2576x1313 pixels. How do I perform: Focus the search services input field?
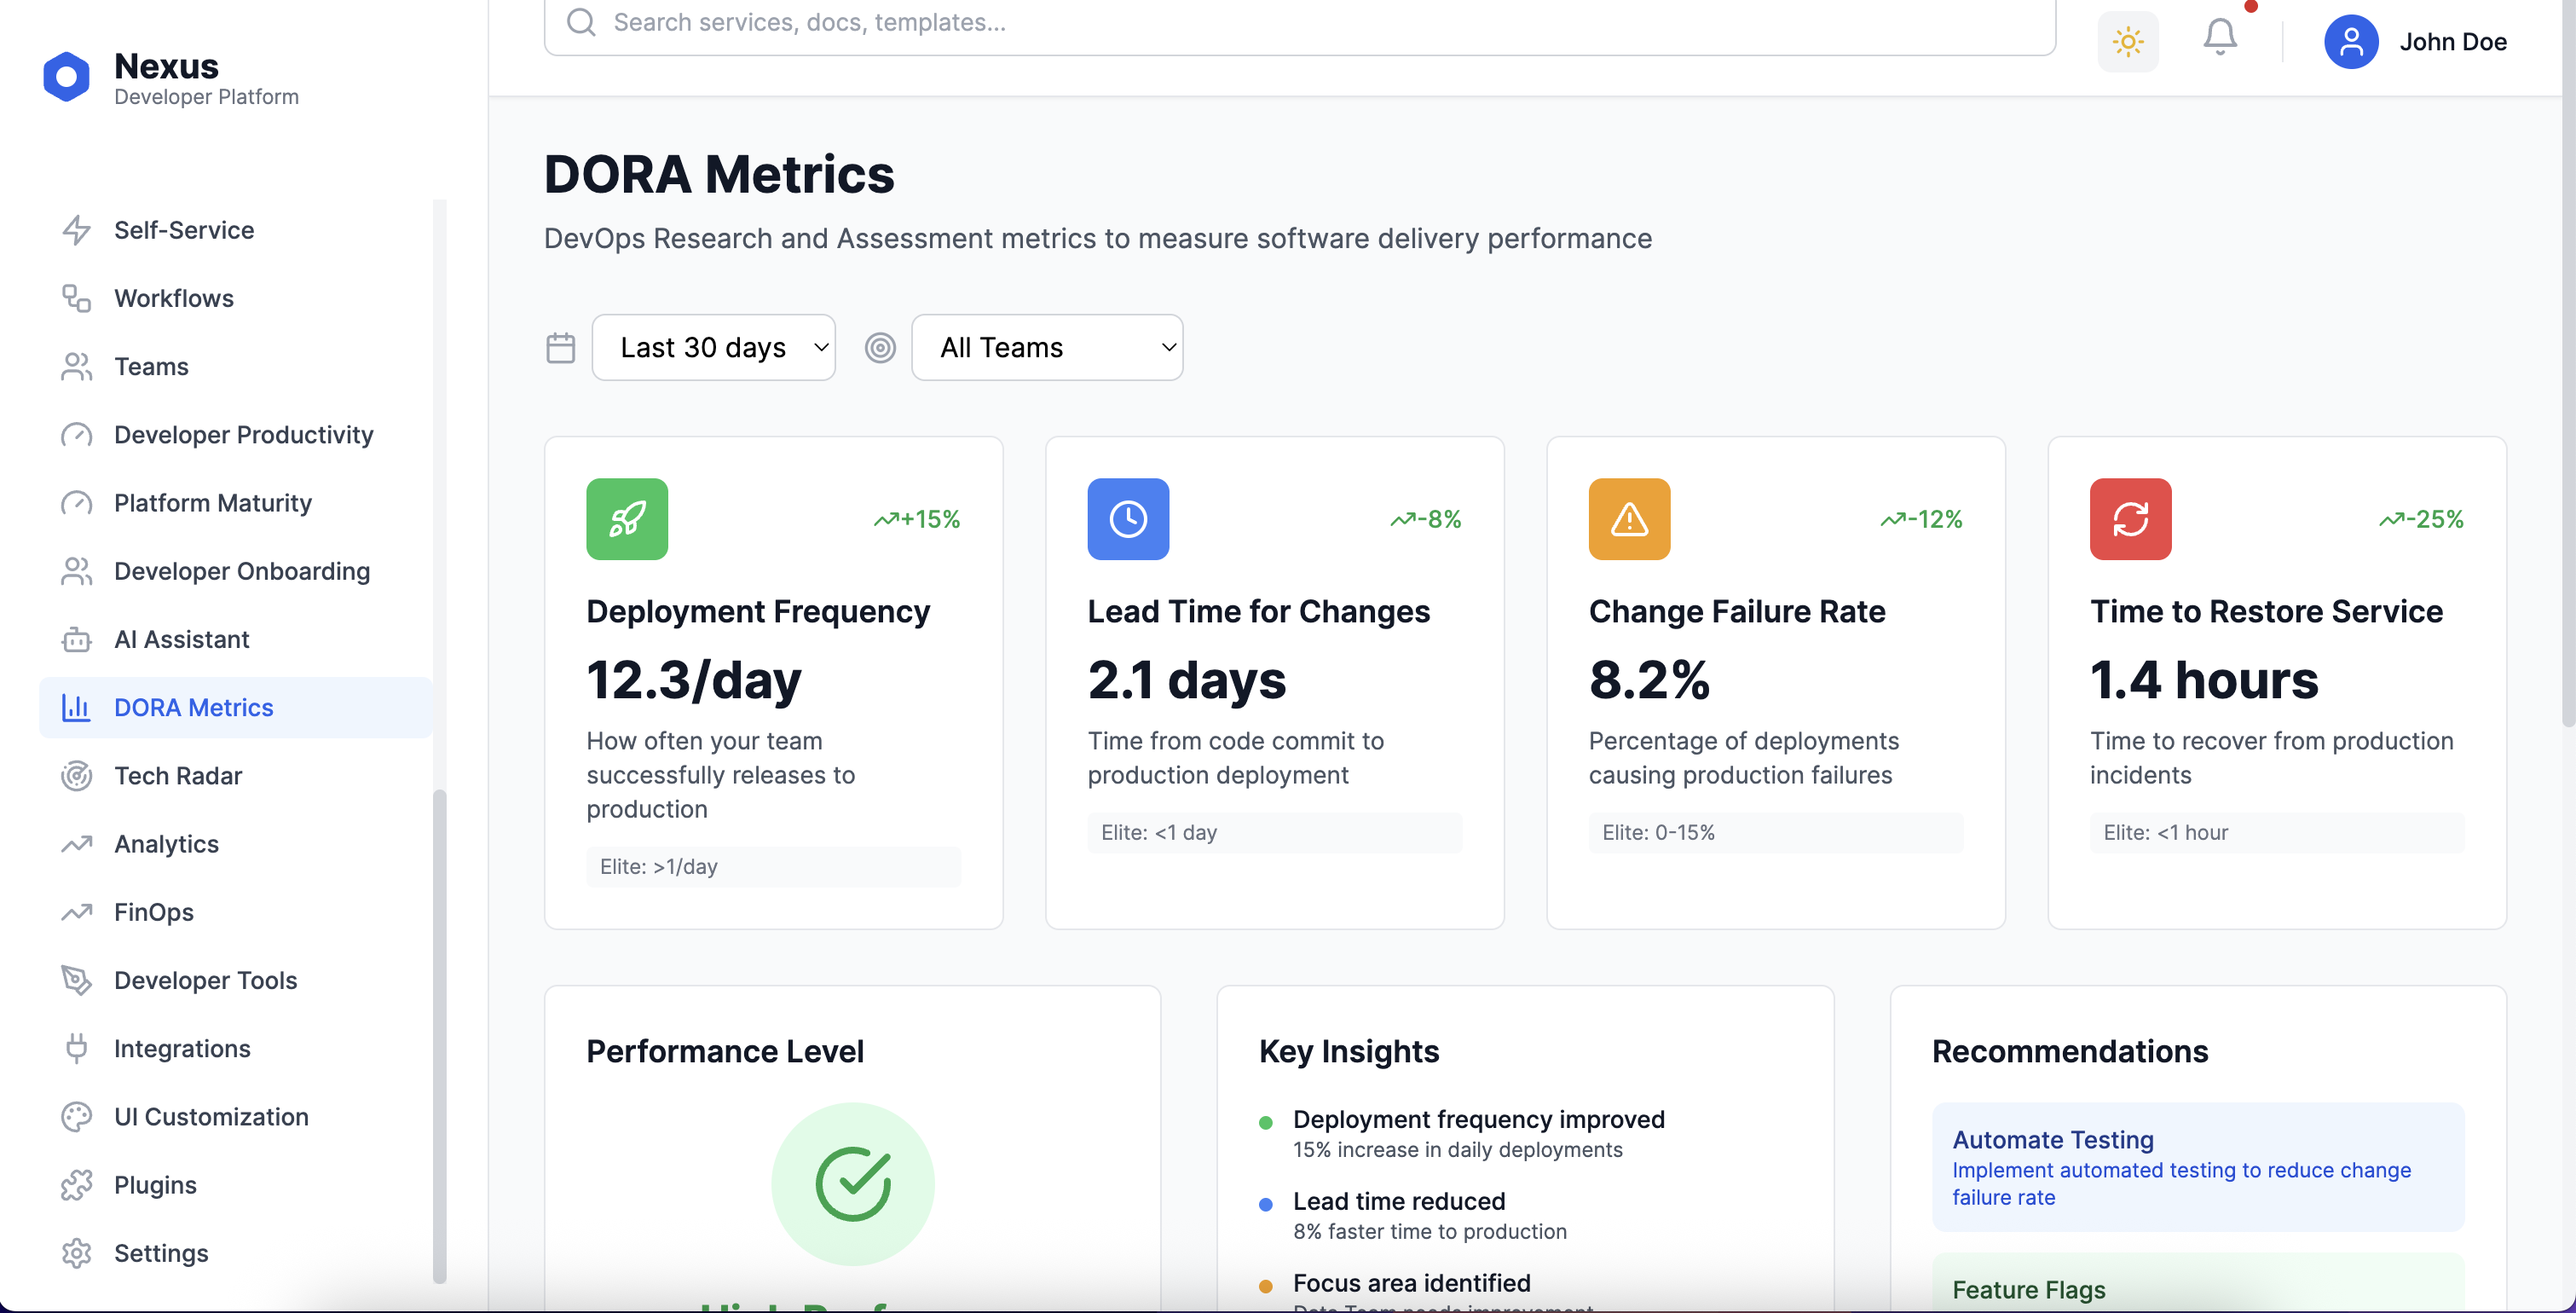pyautogui.click(x=1300, y=23)
